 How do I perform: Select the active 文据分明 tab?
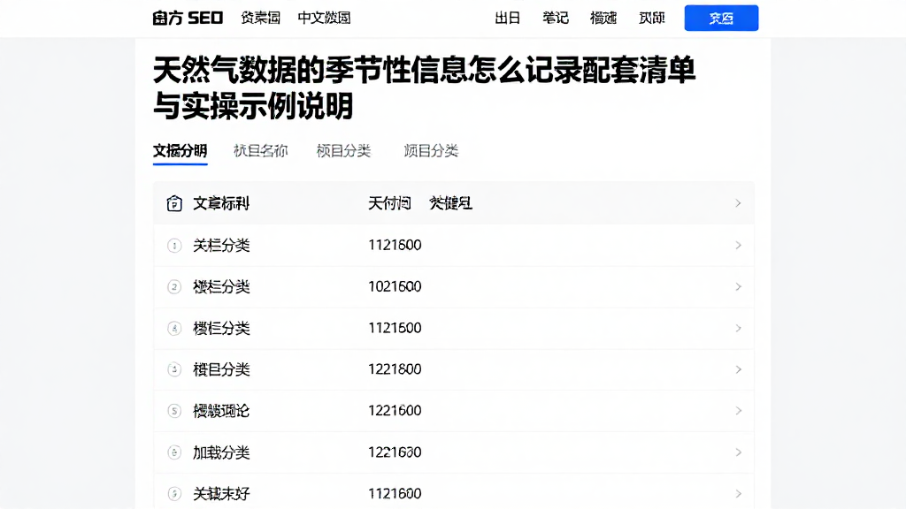180,151
